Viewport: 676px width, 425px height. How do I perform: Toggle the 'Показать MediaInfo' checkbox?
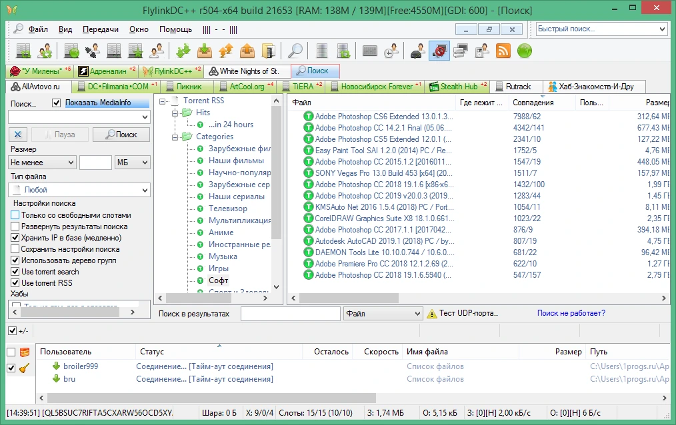[x=56, y=103]
